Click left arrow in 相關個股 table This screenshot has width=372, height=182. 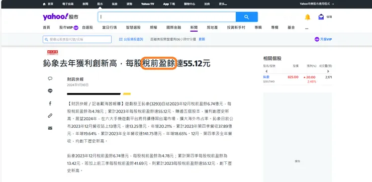click(266, 71)
